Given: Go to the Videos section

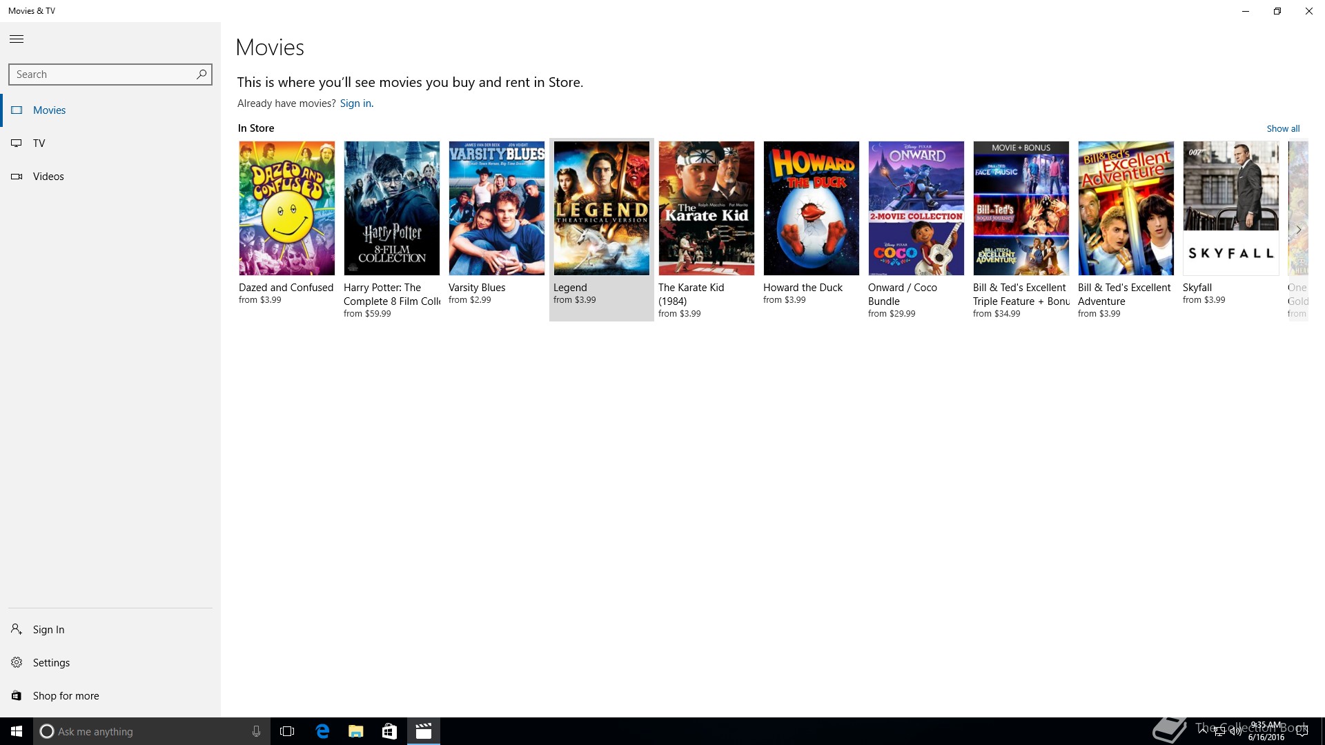Looking at the screenshot, I should click(x=110, y=177).
